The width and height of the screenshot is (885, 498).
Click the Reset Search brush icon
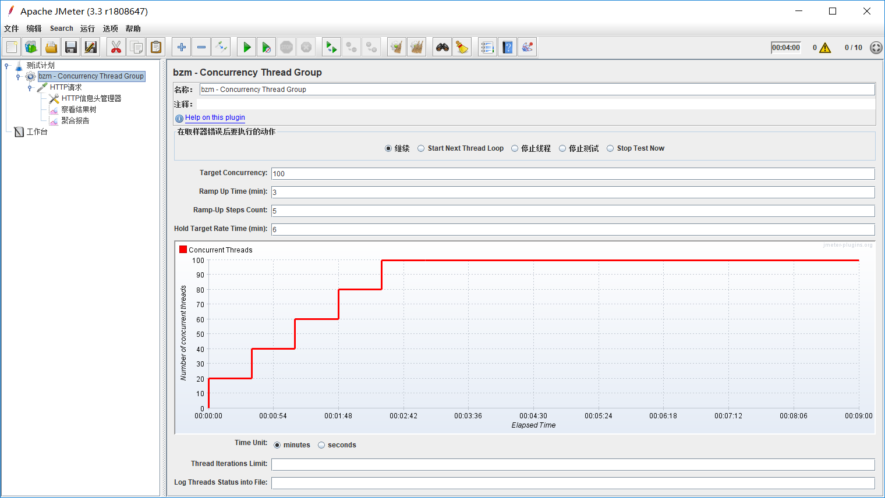point(462,47)
